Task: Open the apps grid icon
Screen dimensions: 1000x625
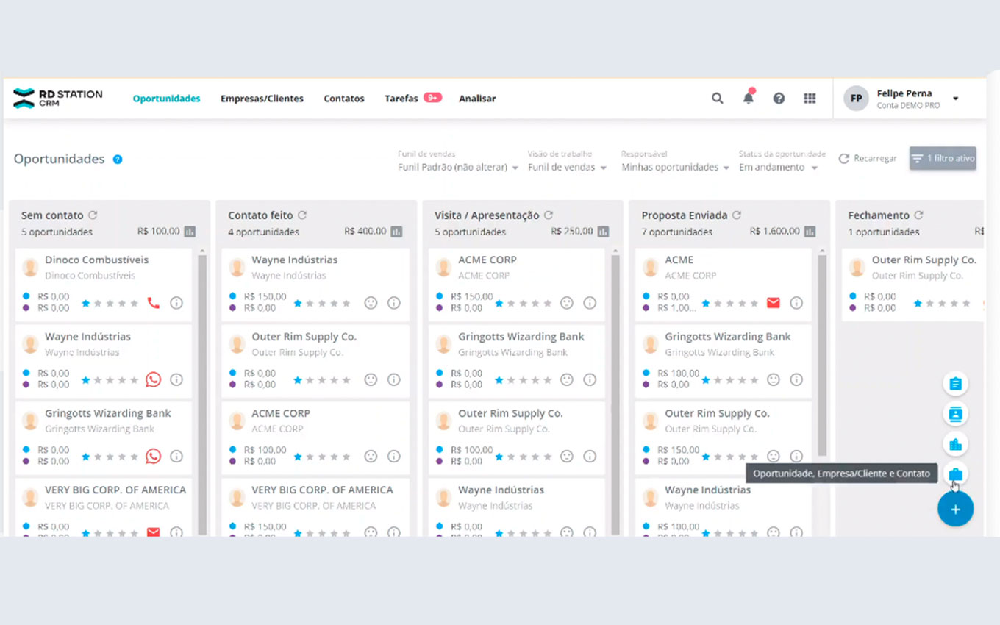Action: (810, 99)
